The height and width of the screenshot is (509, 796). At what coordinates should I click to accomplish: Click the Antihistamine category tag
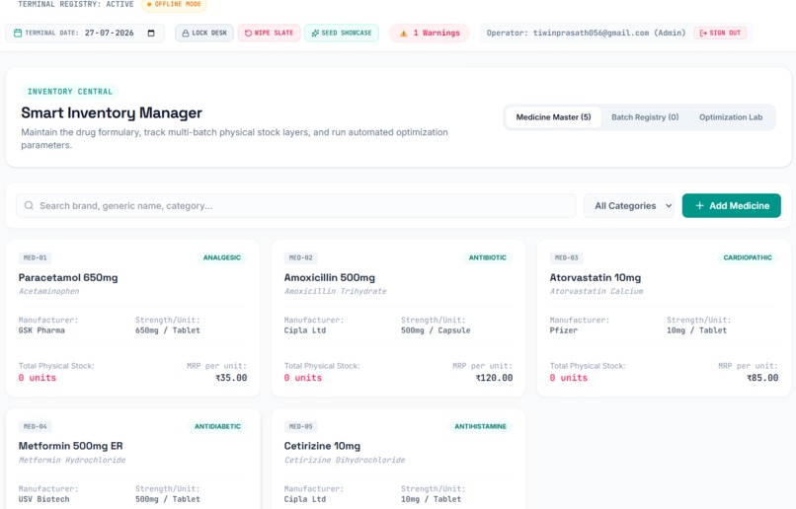point(480,426)
